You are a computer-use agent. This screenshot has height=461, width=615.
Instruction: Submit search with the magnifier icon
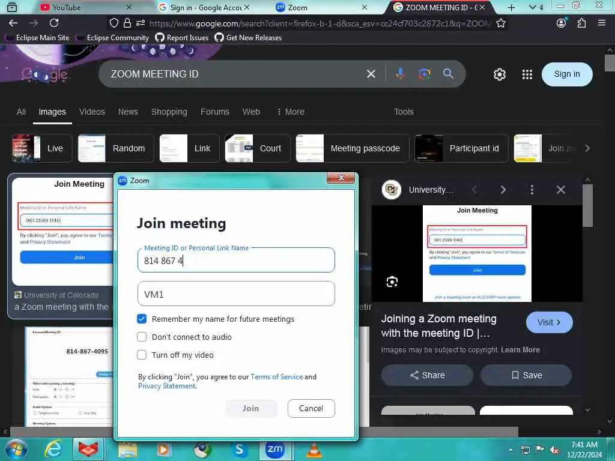click(x=448, y=74)
